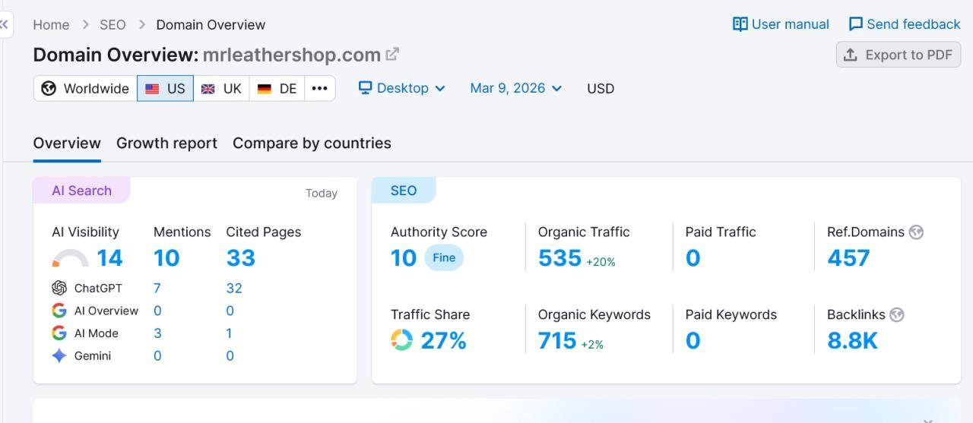Open the User manual link
This screenshot has width=973, height=423.
point(781,24)
